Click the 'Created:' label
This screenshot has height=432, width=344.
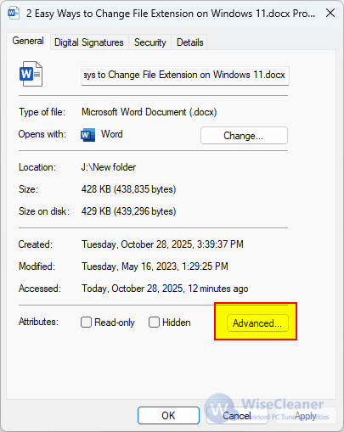point(36,244)
